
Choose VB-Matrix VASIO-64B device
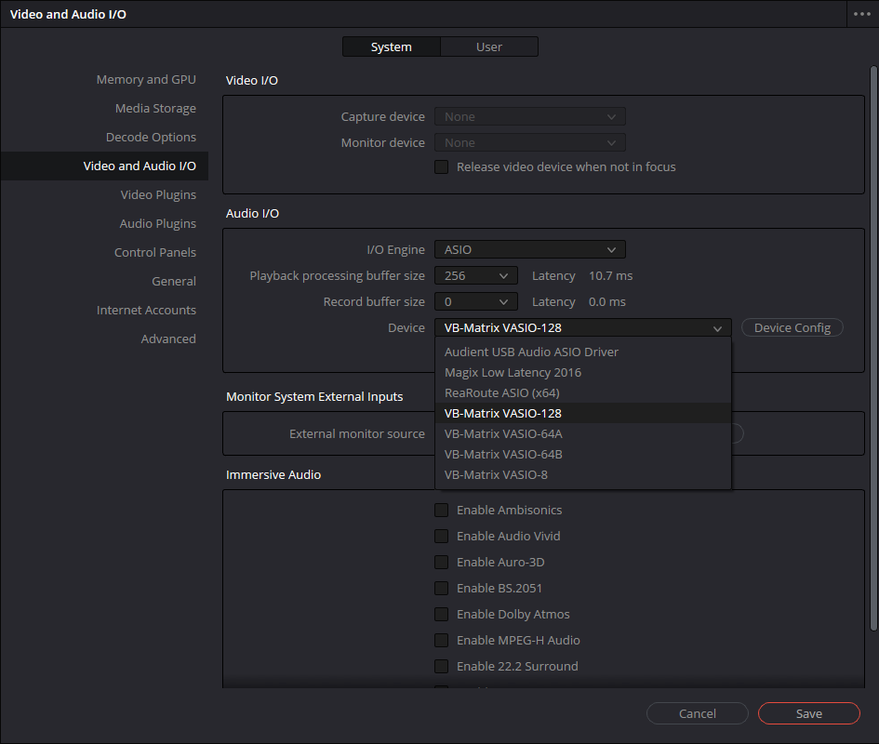pos(583,454)
